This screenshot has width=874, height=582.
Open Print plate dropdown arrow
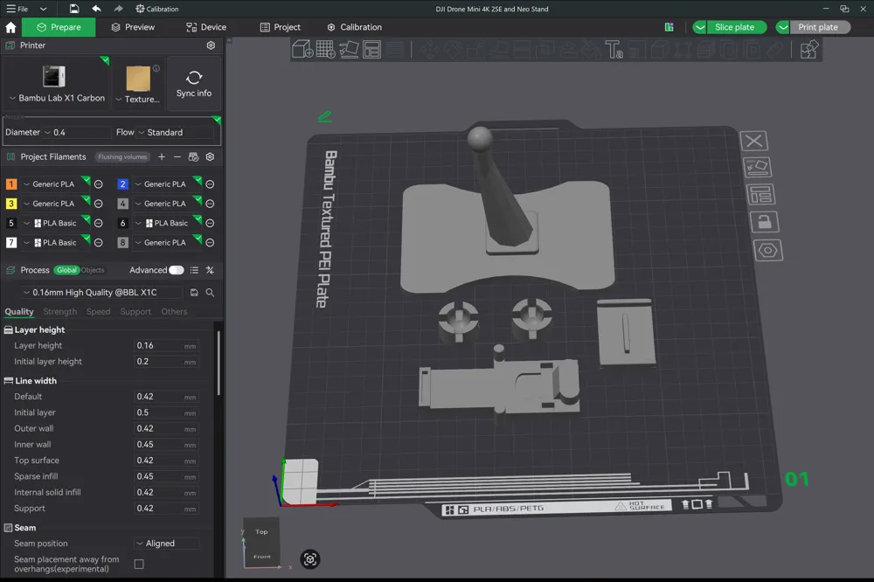[x=782, y=27]
